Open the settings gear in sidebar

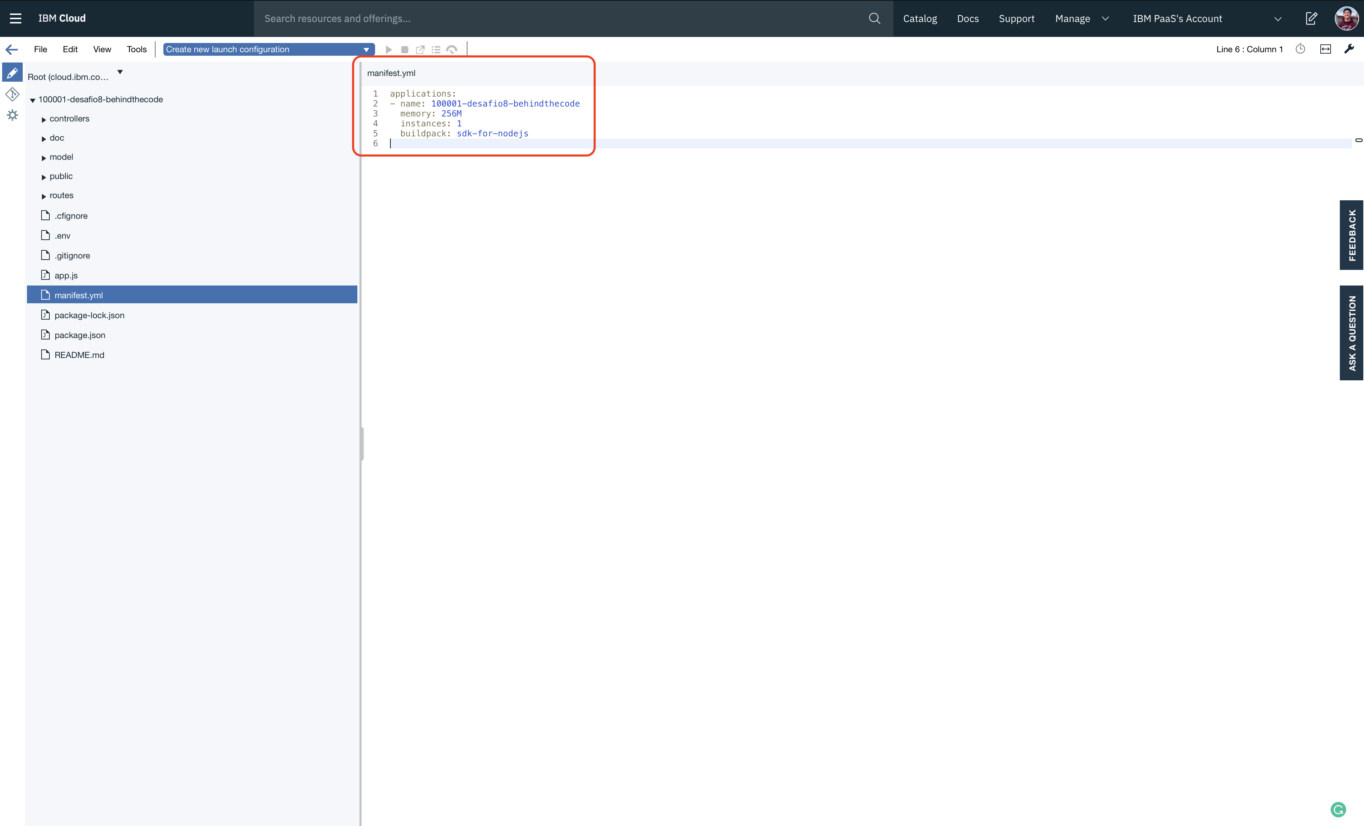tap(12, 115)
